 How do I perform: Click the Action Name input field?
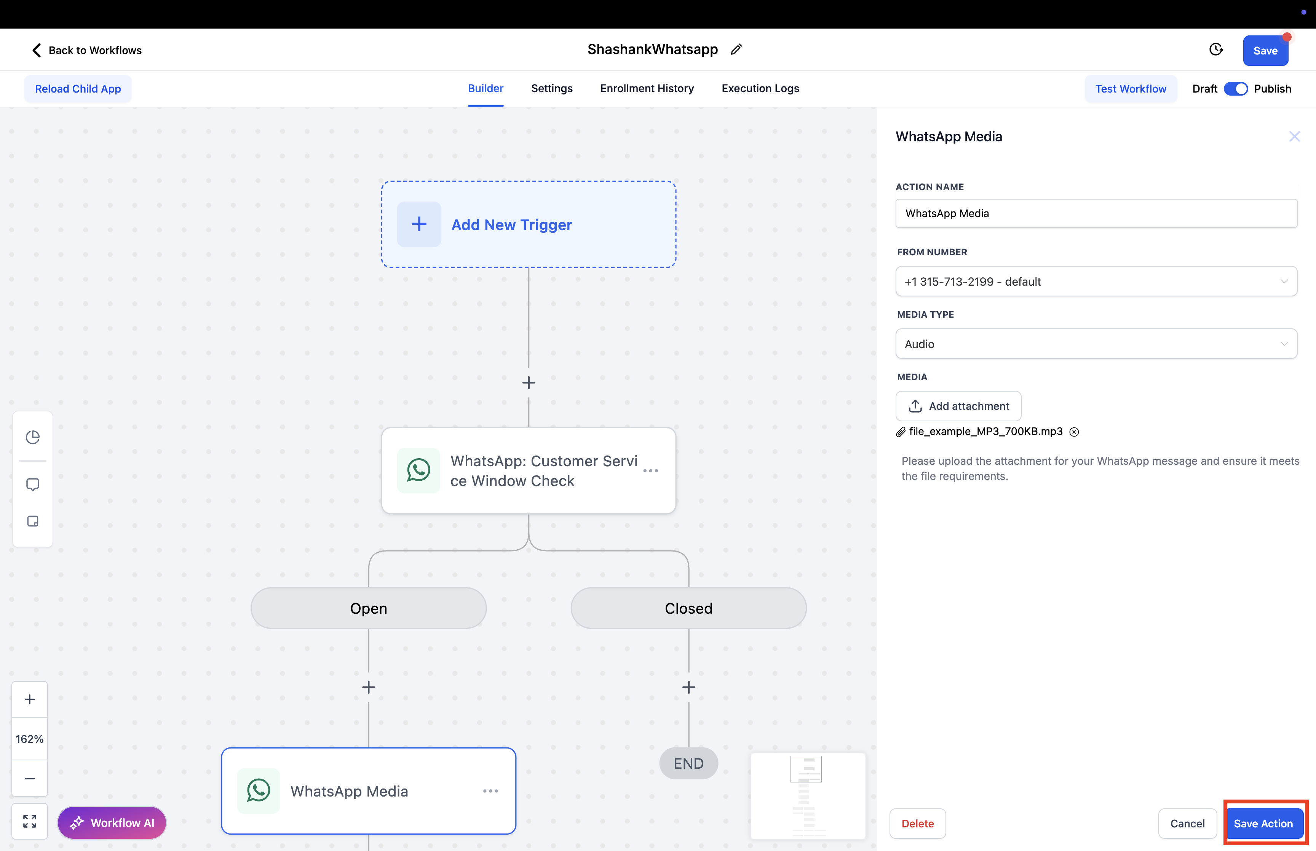[1096, 213]
